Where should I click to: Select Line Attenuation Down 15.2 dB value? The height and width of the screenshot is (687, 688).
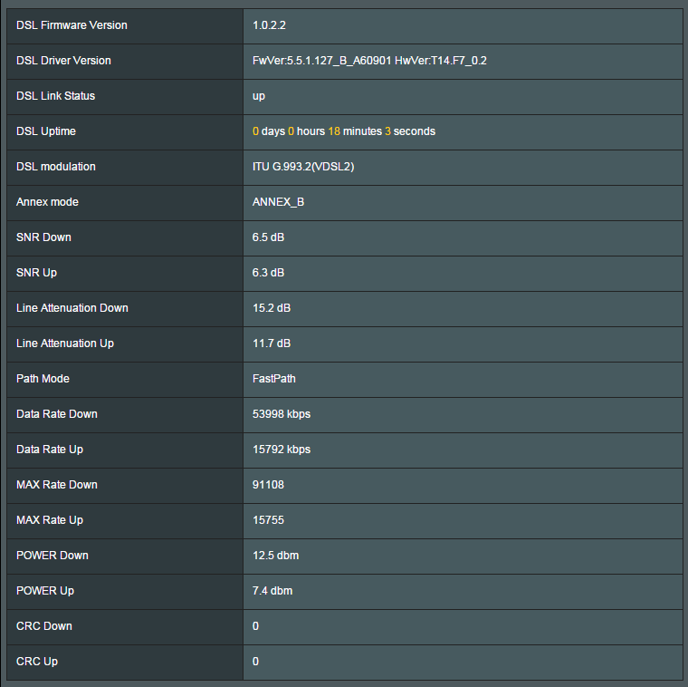[x=272, y=308]
